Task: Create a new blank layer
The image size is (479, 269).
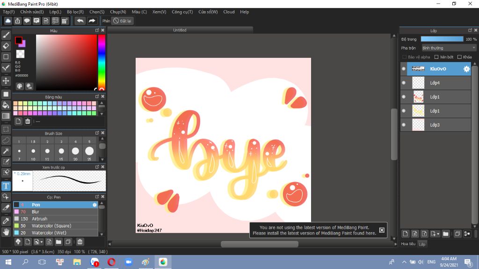Action: tap(406, 234)
